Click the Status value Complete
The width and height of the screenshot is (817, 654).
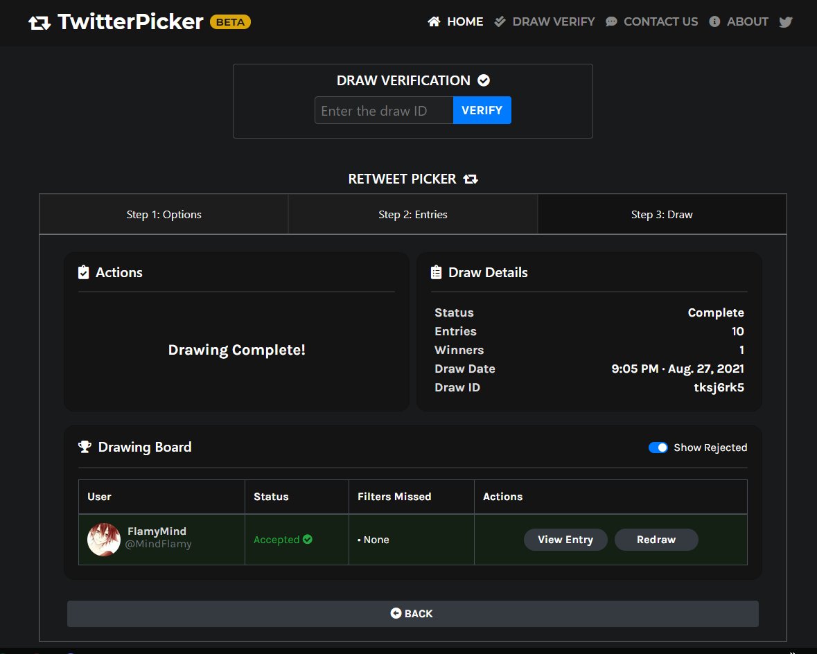click(x=716, y=312)
